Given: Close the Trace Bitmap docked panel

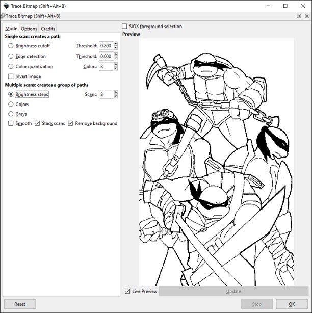Looking at the screenshot, I should (x=307, y=16).
